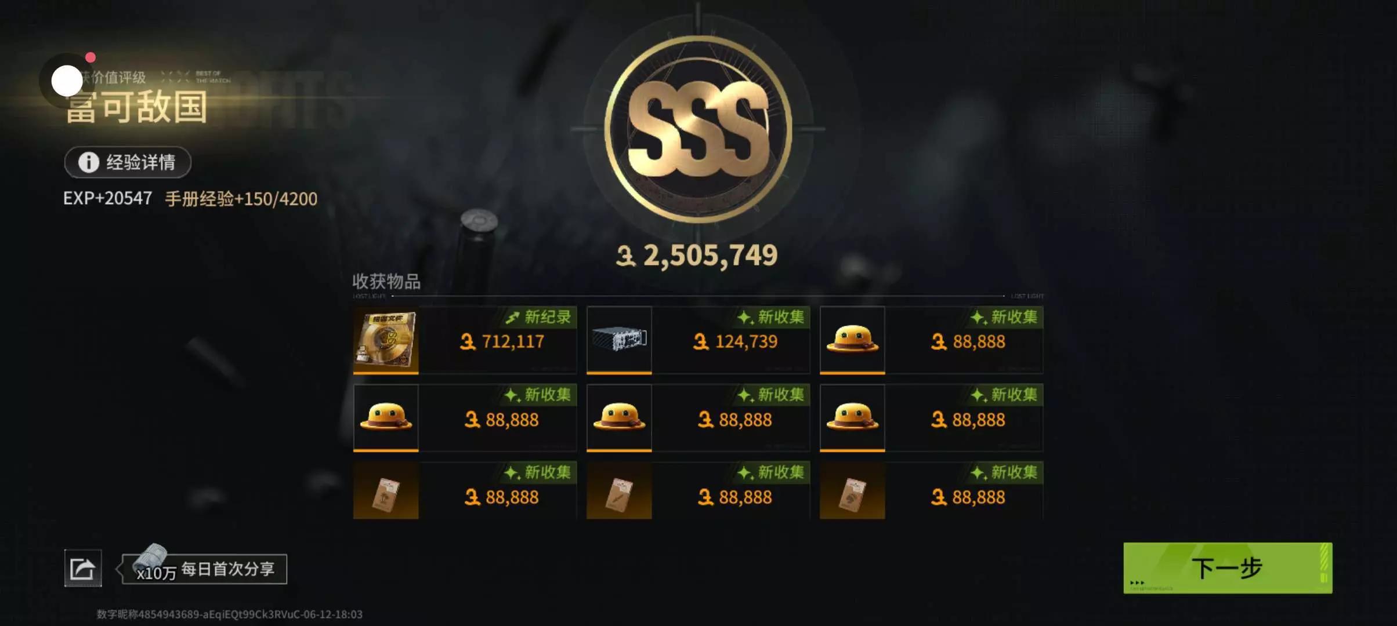This screenshot has width=1397, height=626.
Task: Tap the yellow hat icon in the middle-left slot
Action: pyautogui.click(x=386, y=417)
